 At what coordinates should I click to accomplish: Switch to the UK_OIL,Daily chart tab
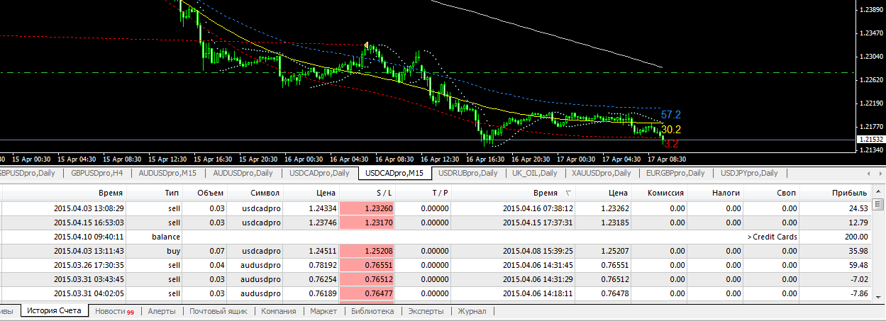click(535, 173)
